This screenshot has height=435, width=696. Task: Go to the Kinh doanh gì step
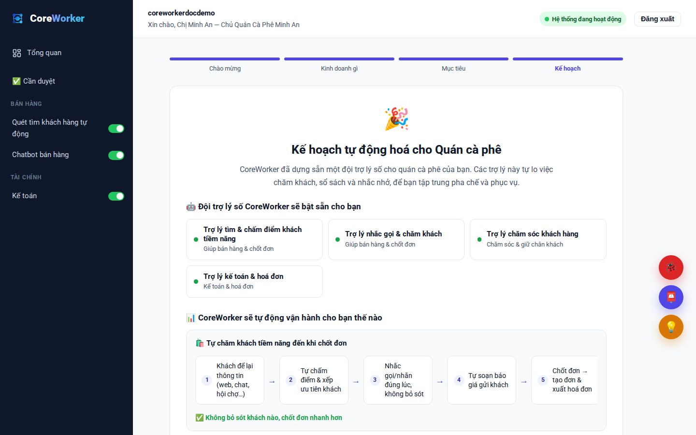click(x=339, y=69)
